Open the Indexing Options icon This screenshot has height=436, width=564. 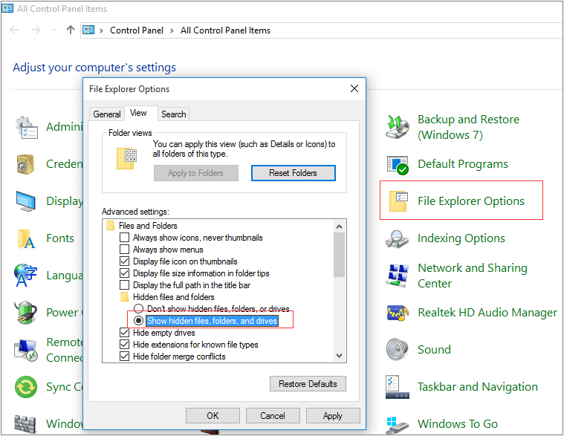(398, 238)
